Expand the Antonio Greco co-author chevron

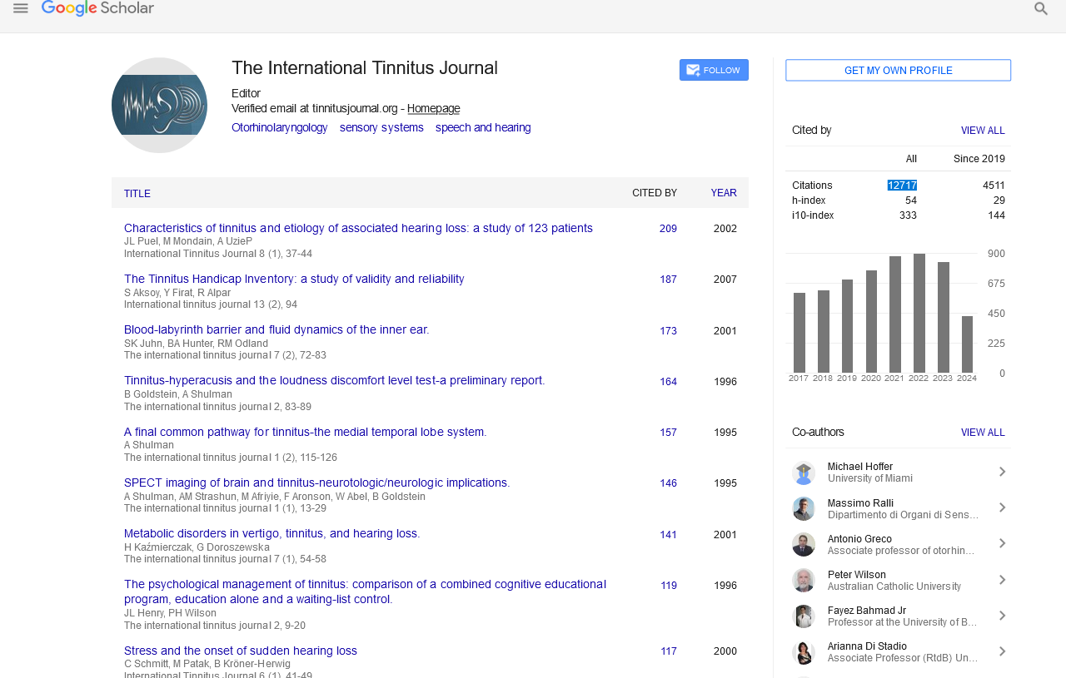click(x=1002, y=544)
